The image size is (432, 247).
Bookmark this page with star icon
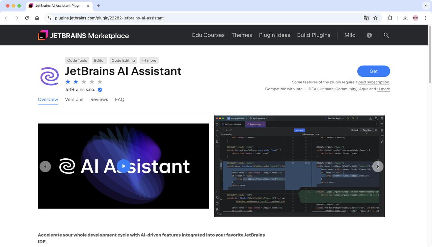point(375,18)
